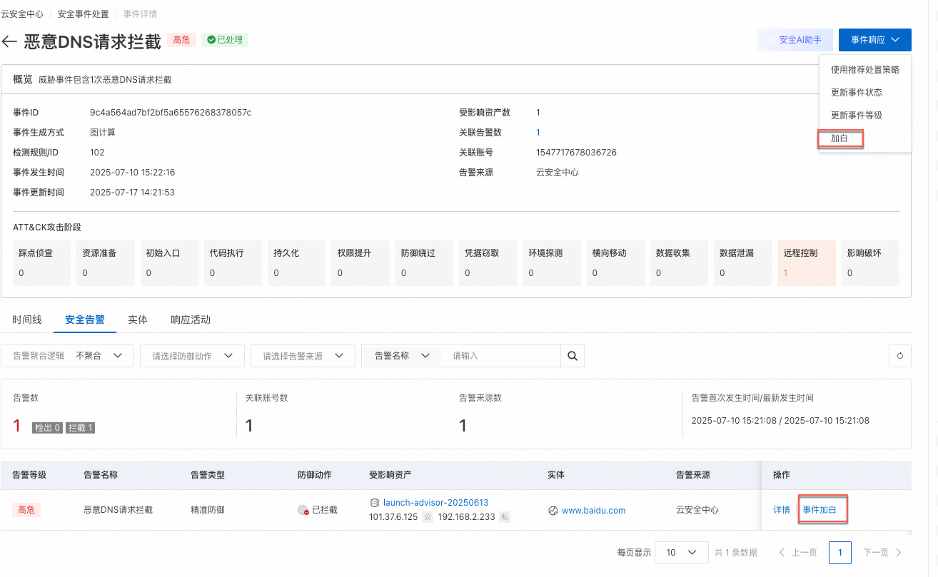Image resolution: width=938 pixels, height=577 pixels.
Task: Open the launch-advisor-20250613 asset link
Action: click(435, 503)
